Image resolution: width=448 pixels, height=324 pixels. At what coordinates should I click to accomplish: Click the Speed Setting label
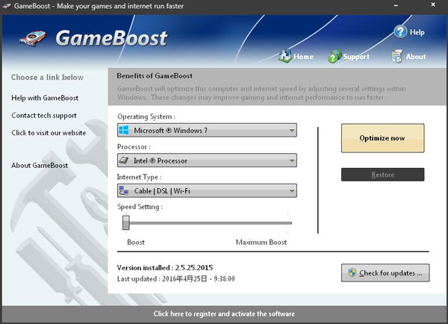(140, 207)
